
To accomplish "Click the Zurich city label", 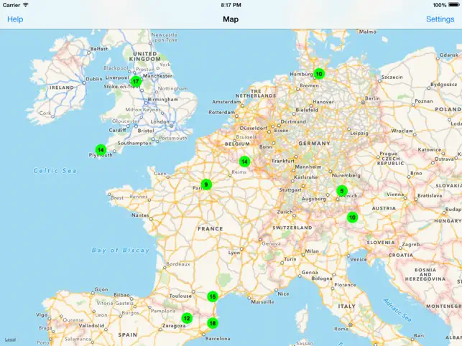I will [285, 212].
